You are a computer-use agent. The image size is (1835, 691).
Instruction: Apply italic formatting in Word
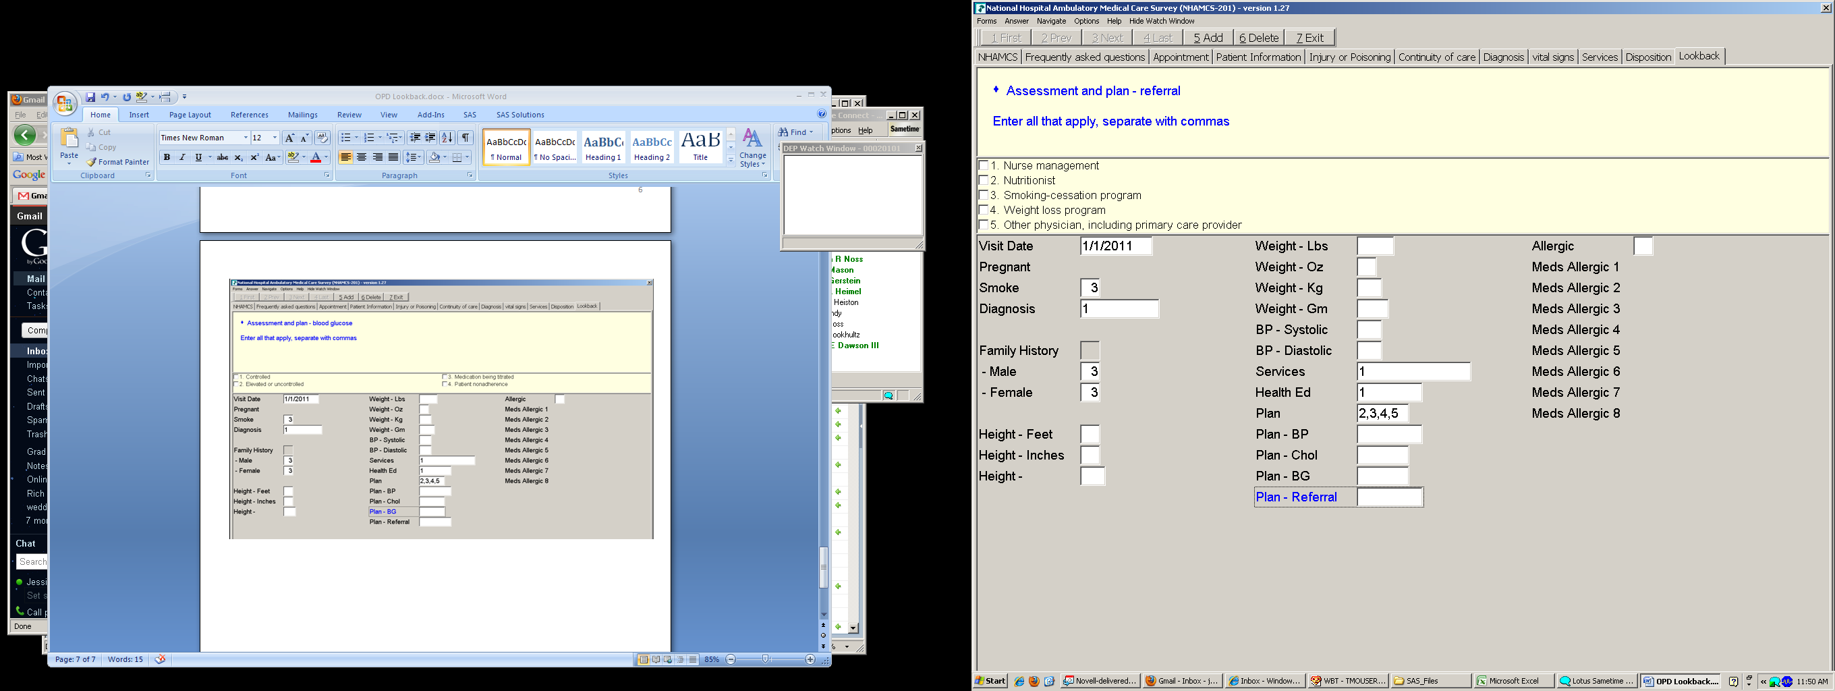click(x=182, y=157)
